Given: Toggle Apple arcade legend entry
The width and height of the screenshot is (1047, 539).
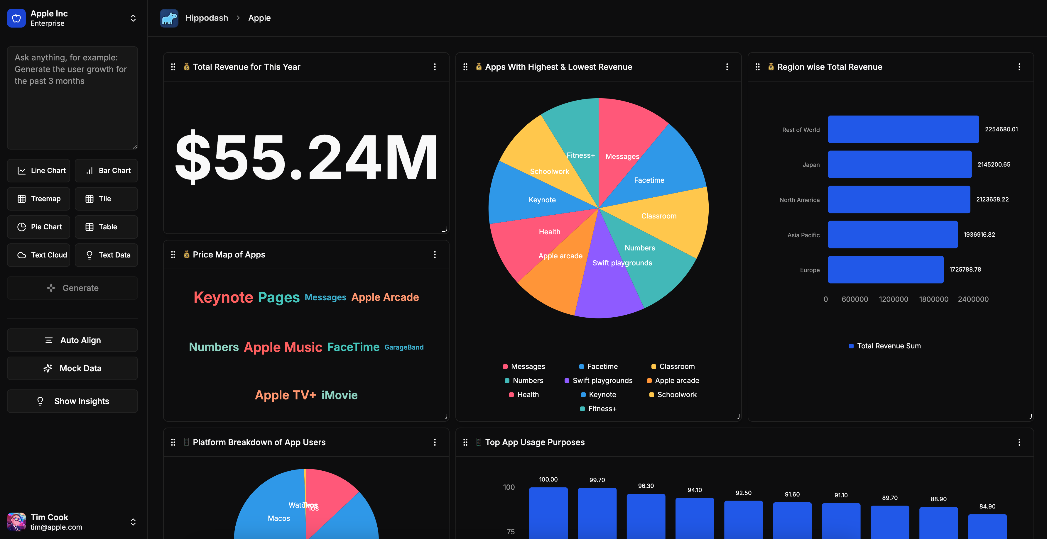Looking at the screenshot, I should coord(673,381).
